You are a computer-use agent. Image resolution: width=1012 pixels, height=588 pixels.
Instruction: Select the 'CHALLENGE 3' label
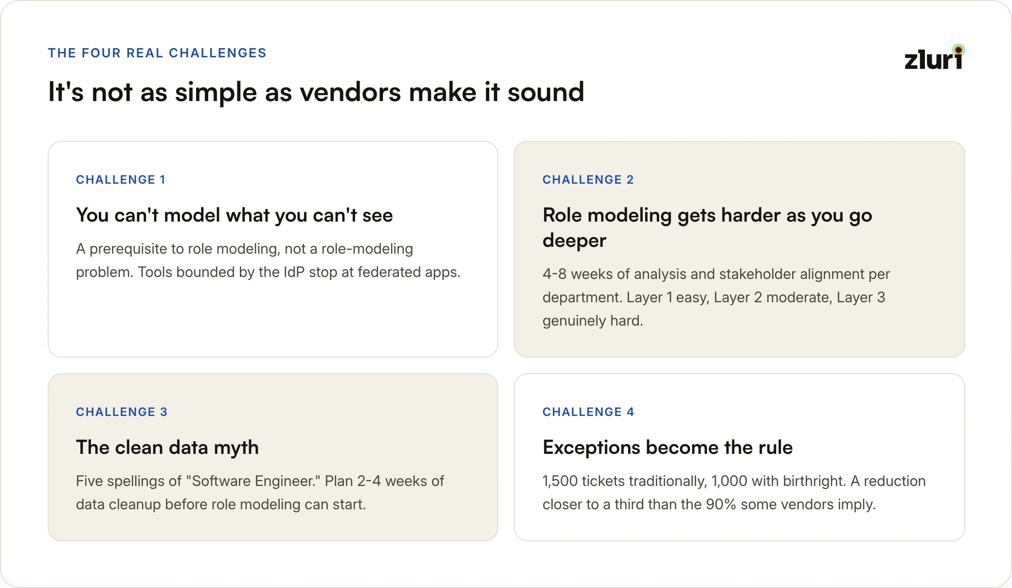coord(122,412)
